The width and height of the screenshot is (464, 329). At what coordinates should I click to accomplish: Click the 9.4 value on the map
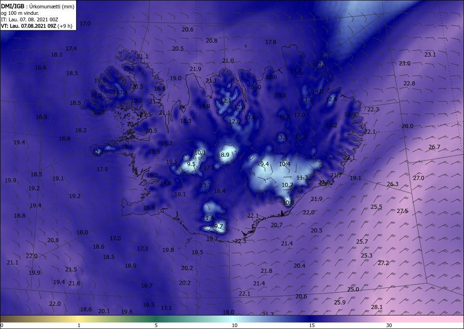(x=264, y=164)
